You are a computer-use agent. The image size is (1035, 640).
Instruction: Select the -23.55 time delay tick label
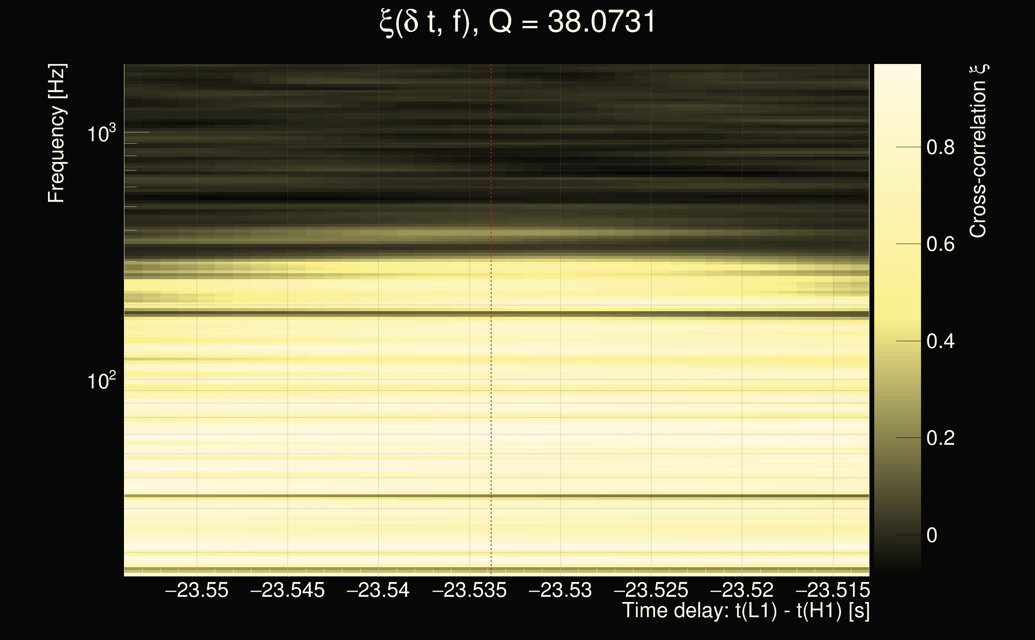click(x=196, y=590)
